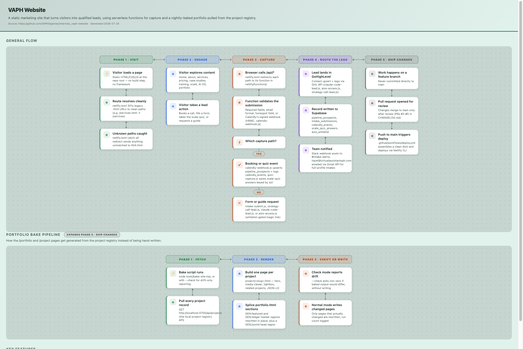Open the GitHub source URL link
This screenshot has height=349, width=523.
click(53, 24)
